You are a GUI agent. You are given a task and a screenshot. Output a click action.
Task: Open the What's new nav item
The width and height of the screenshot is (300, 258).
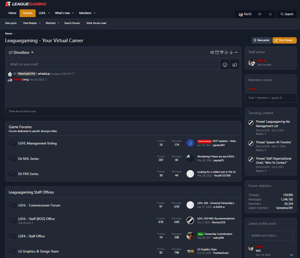tap(62, 13)
